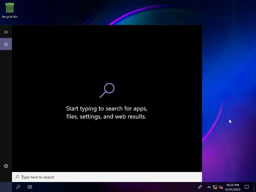
Task: Click the muted volume tray icon
Action: pos(221,187)
